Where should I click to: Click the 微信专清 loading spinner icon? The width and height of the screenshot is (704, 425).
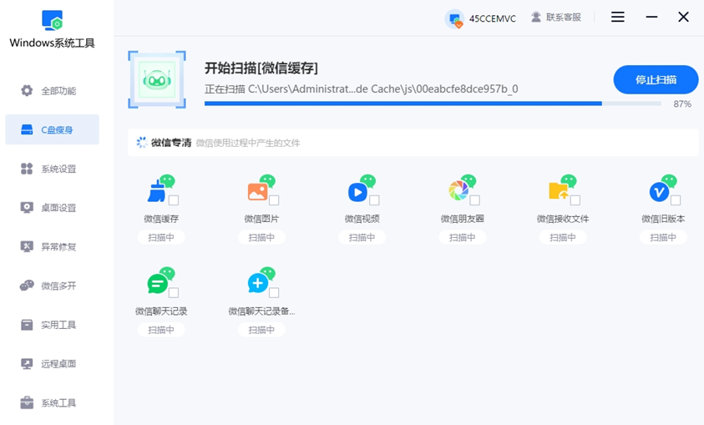142,143
